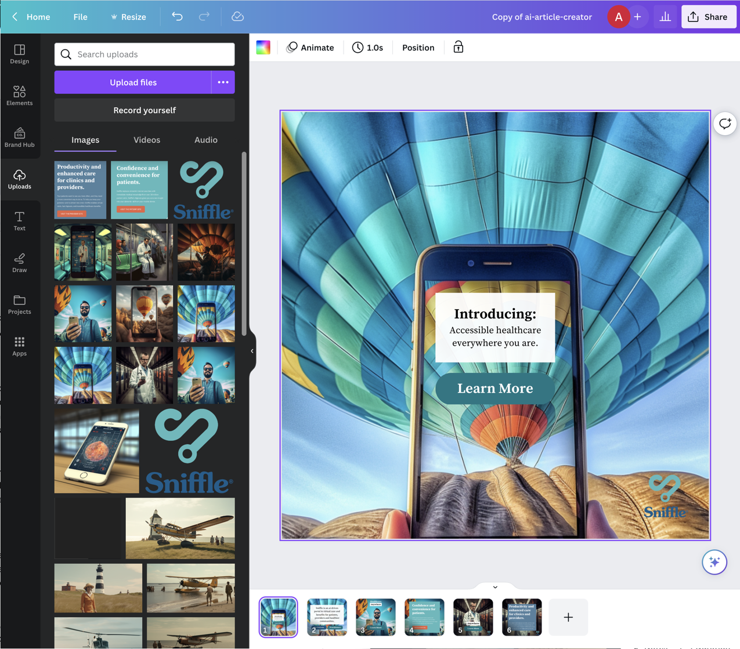Select the Productivity and enhanced care upload
This screenshot has height=649, width=740.
pyautogui.click(x=81, y=190)
